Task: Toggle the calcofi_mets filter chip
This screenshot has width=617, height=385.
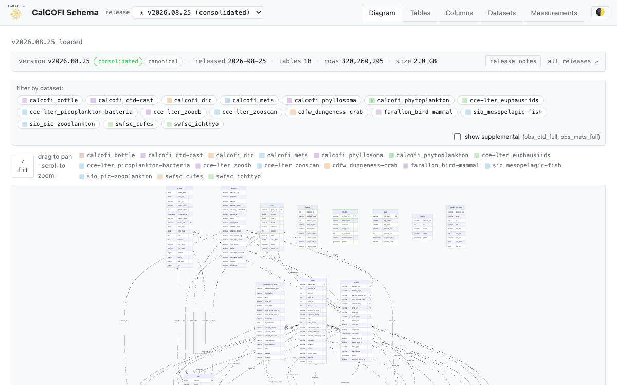Action: 249,100
